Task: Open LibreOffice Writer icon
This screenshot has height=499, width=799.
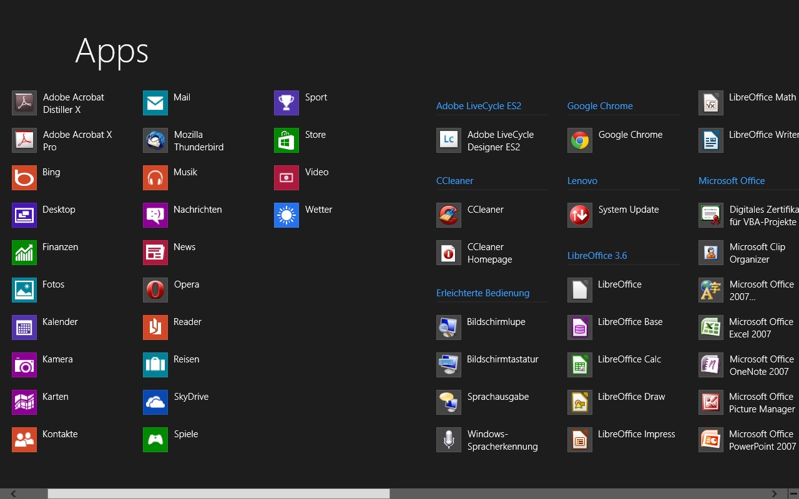Action: (711, 140)
